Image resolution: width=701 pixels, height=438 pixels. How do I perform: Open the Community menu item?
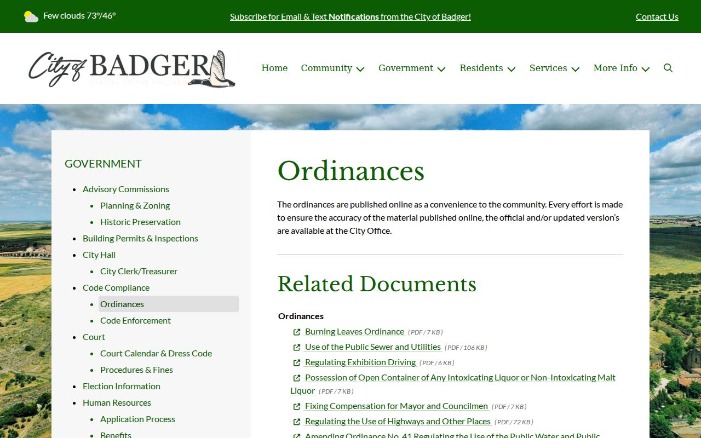click(326, 68)
